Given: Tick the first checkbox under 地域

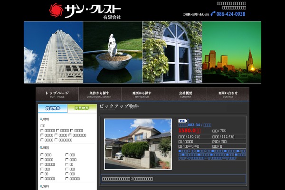Looking at the screenshot, I should tap(42, 130).
